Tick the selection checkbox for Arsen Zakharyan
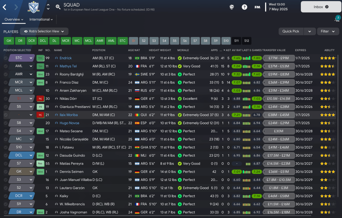342x218 pixels. tap(6, 90)
